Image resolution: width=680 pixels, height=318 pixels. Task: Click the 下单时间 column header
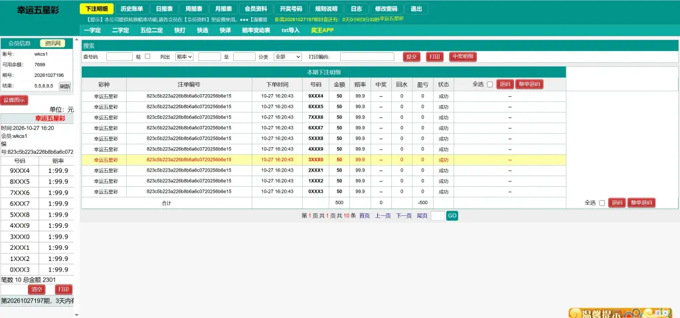click(277, 84)
